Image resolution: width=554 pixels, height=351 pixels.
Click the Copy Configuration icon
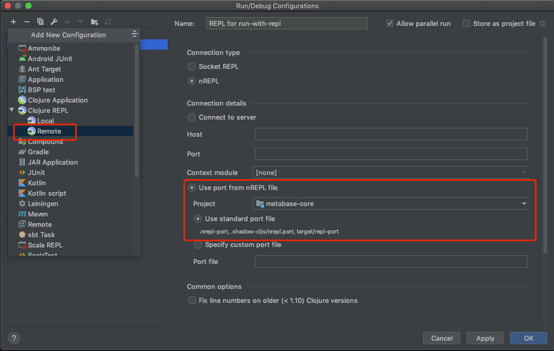tap(40, 22)
